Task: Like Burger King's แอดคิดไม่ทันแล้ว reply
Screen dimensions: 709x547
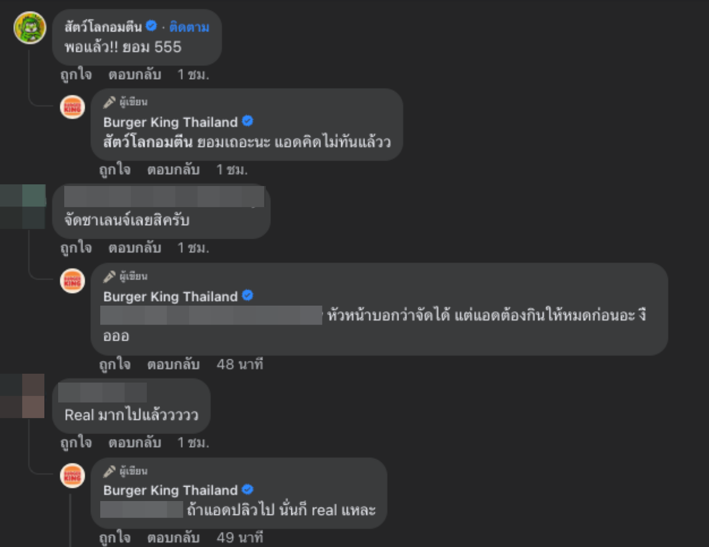Action: (x=115, y=169)
